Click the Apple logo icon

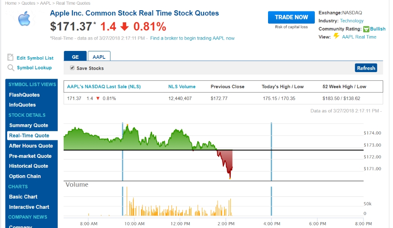[24, 18]
